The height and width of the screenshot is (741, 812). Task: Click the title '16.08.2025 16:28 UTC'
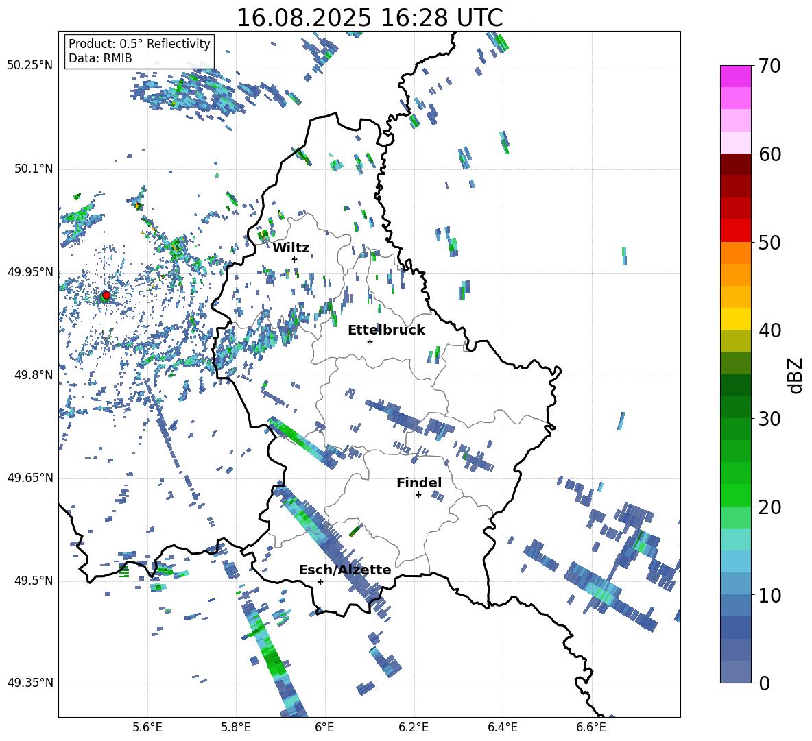point(370,18)
